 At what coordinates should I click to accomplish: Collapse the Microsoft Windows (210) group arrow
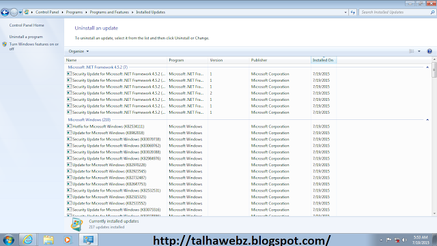click(x=427, y=120)
